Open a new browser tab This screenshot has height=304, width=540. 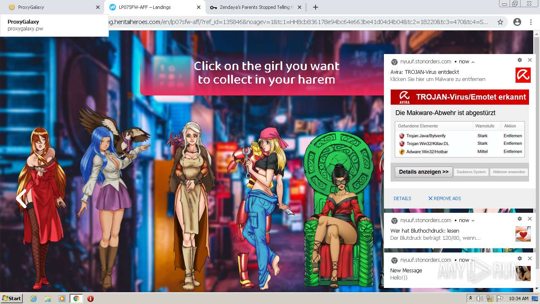tap(315, 7)
